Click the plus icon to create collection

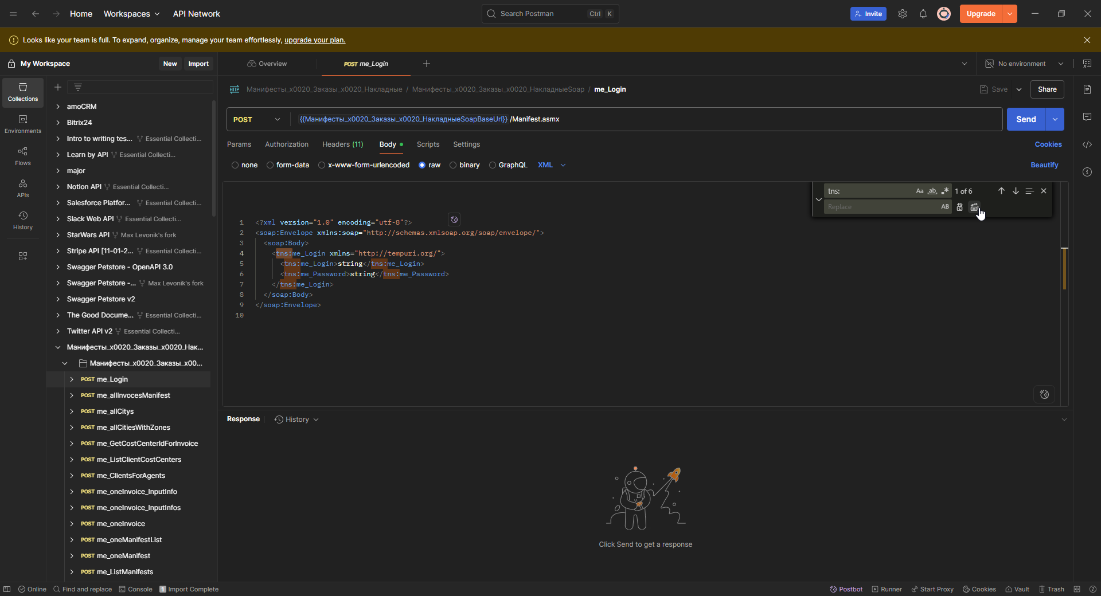[x=58, y=87]
